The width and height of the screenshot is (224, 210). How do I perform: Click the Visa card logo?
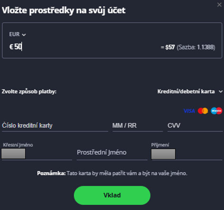tap(189, 111)
